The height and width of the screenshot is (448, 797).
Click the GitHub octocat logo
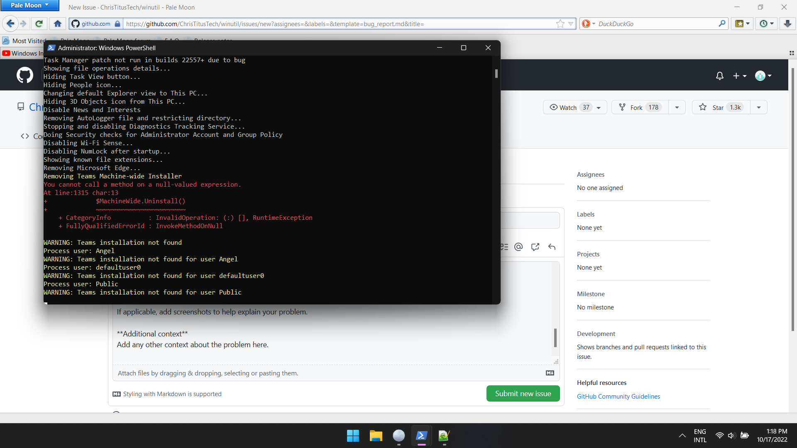25,75
